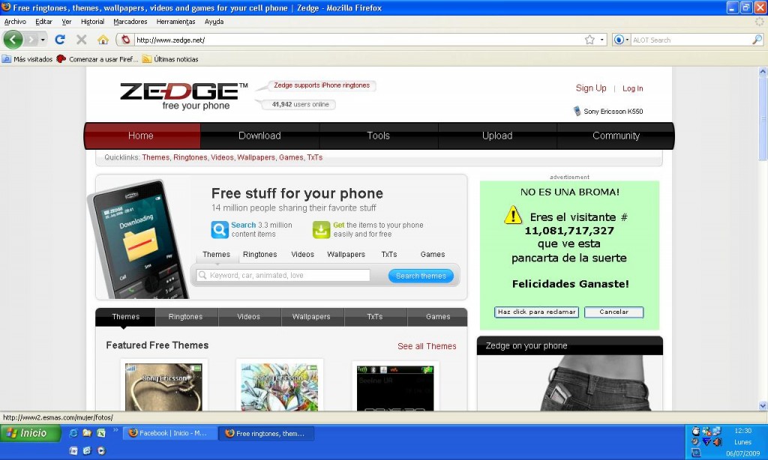Click the Sony Ericsson K550 phone icon
768x460 pixels.
point(577,111)
